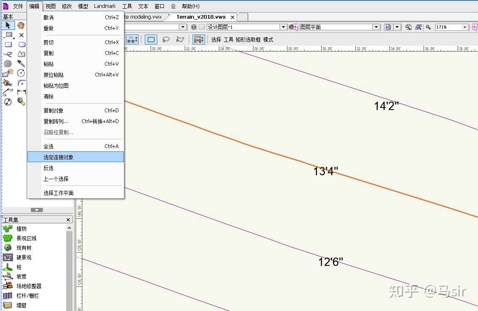Click the magnifier zoom icon
Viewport: 478px width, 311px height.
tap(428, 27)
